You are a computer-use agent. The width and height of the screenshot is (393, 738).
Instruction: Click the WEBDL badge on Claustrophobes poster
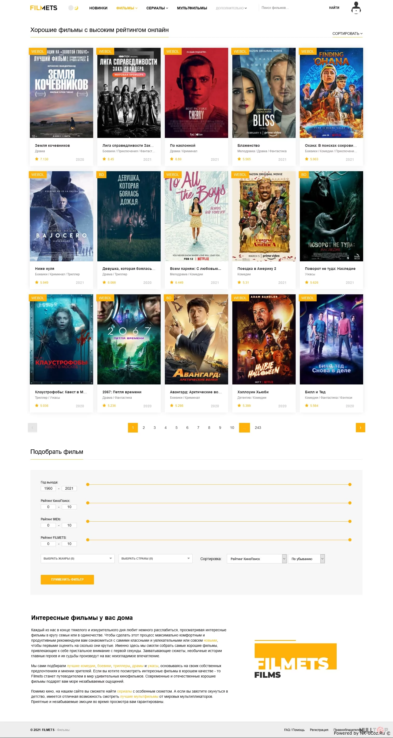point(37,298)
